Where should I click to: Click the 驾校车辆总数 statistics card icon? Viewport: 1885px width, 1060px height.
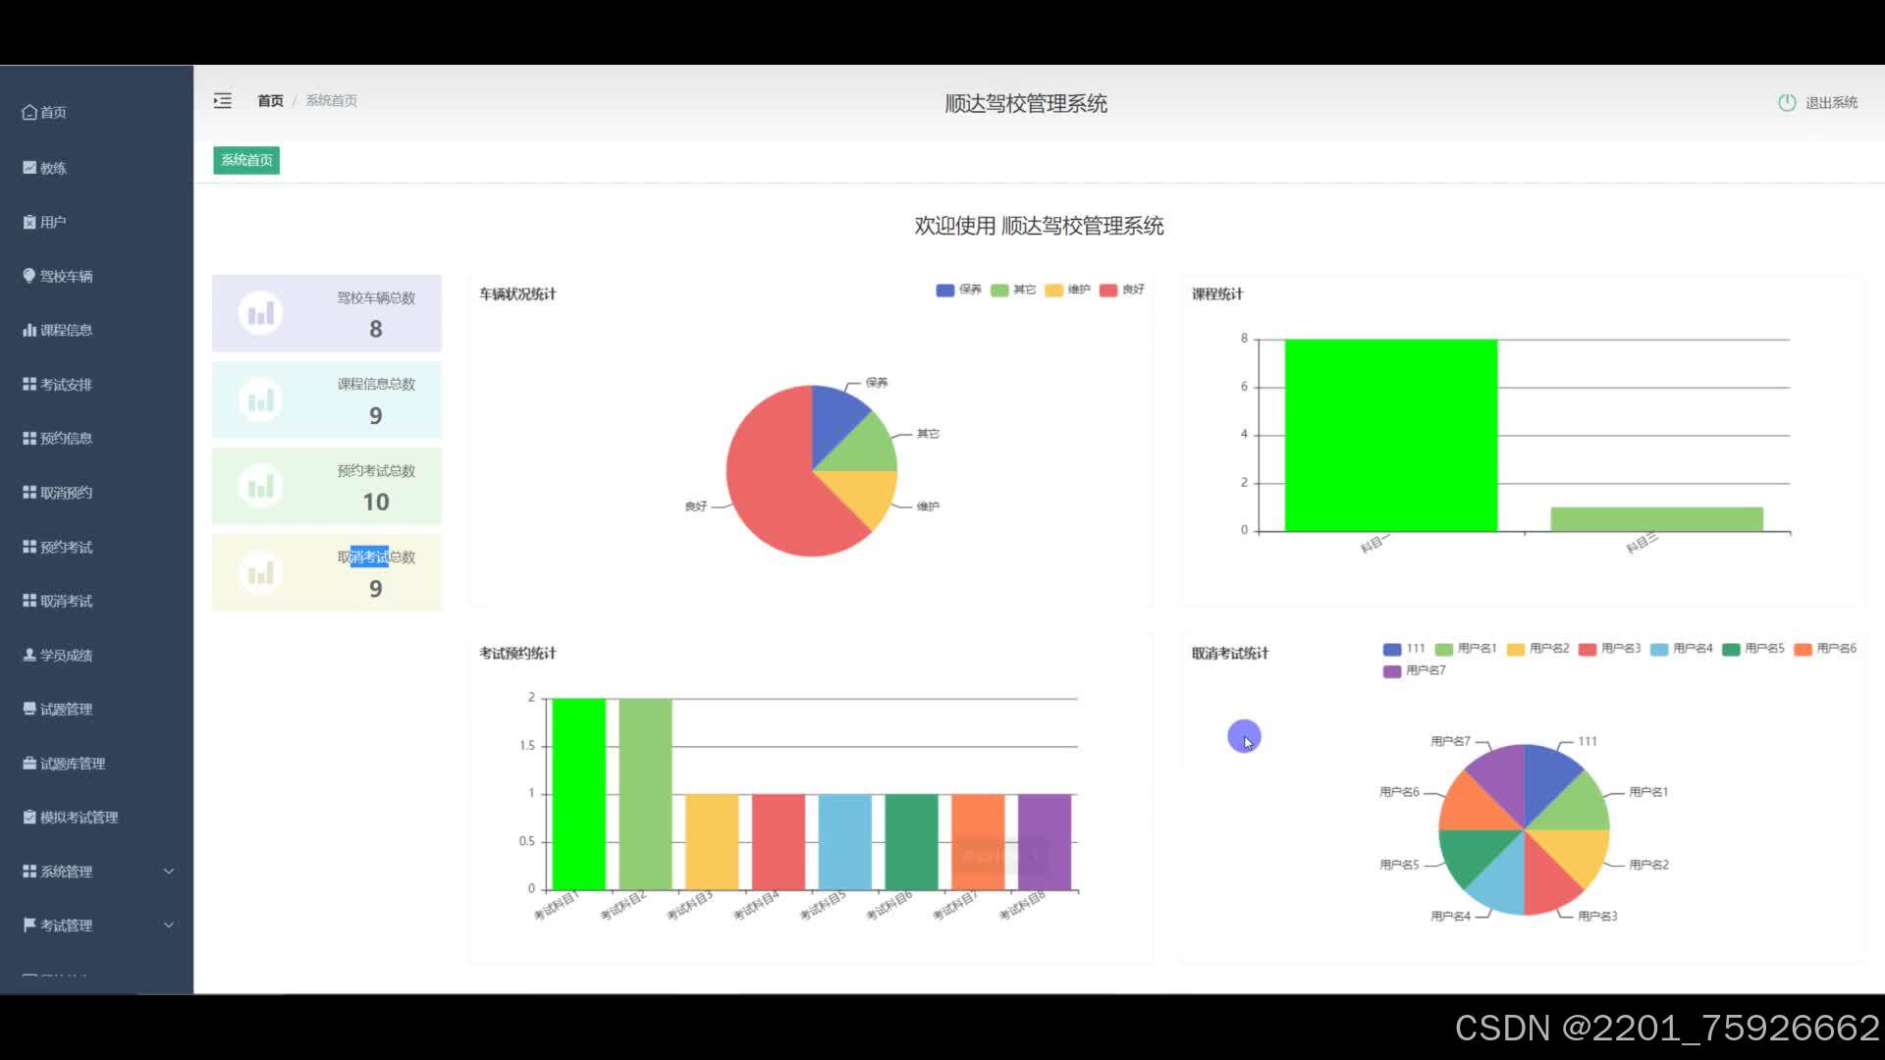[x=260, y=313]
